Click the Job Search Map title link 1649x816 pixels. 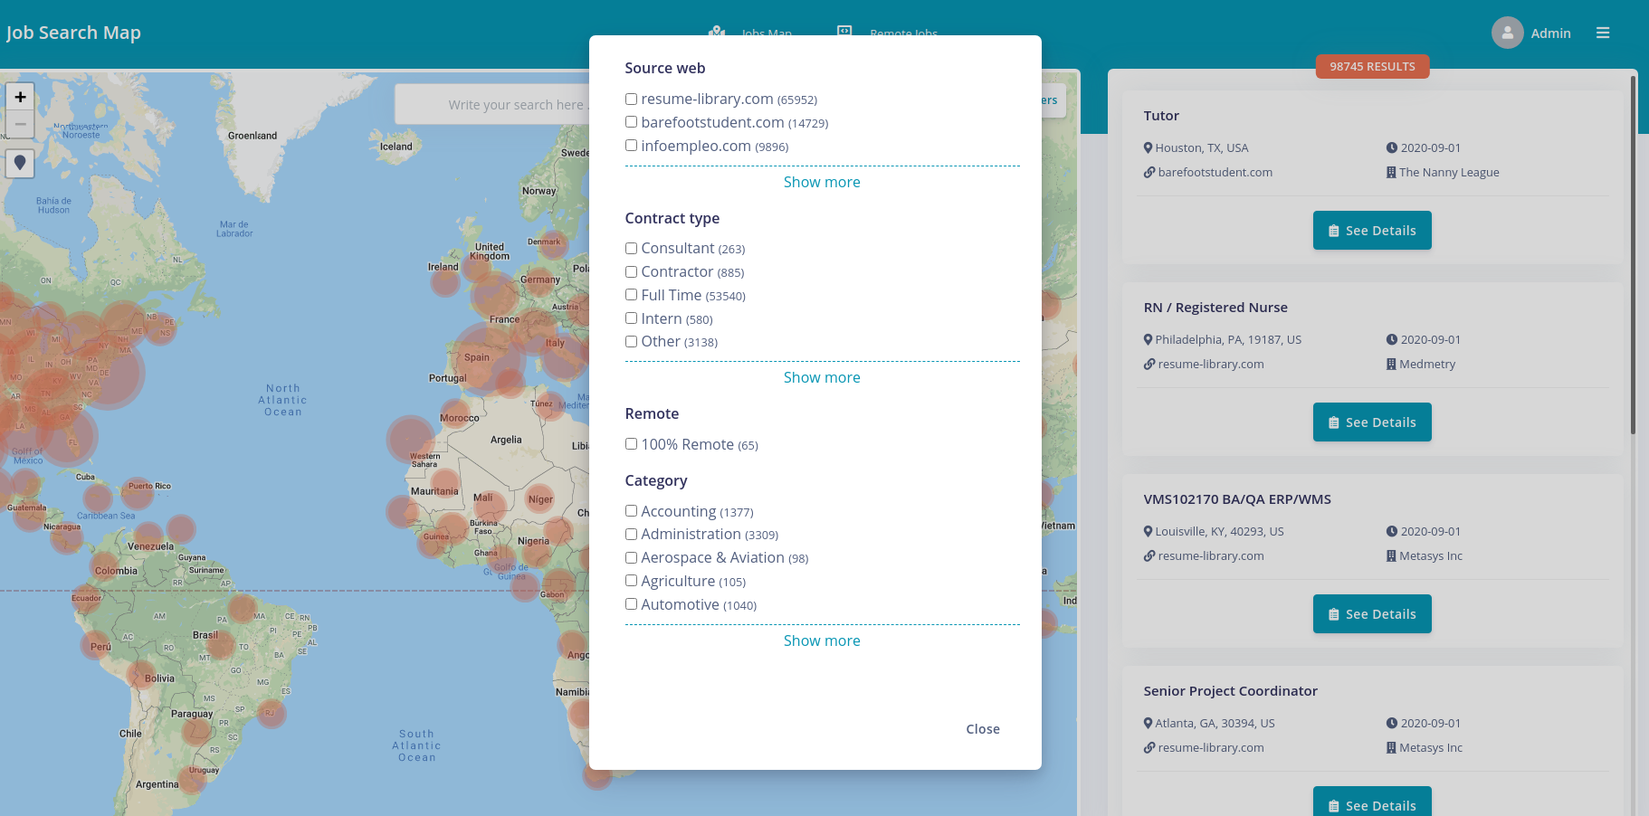pos(73,33)
